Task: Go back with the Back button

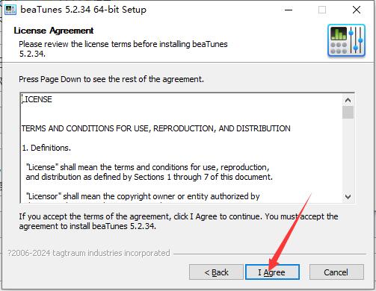Action: click(x=216, y=272)
